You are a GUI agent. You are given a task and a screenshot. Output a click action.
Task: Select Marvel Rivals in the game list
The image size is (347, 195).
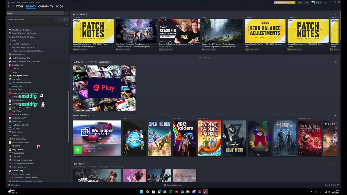pos(17,90)
